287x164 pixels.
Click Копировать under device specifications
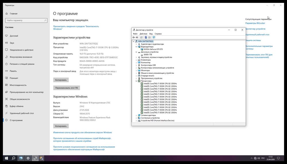coord(61,80)
